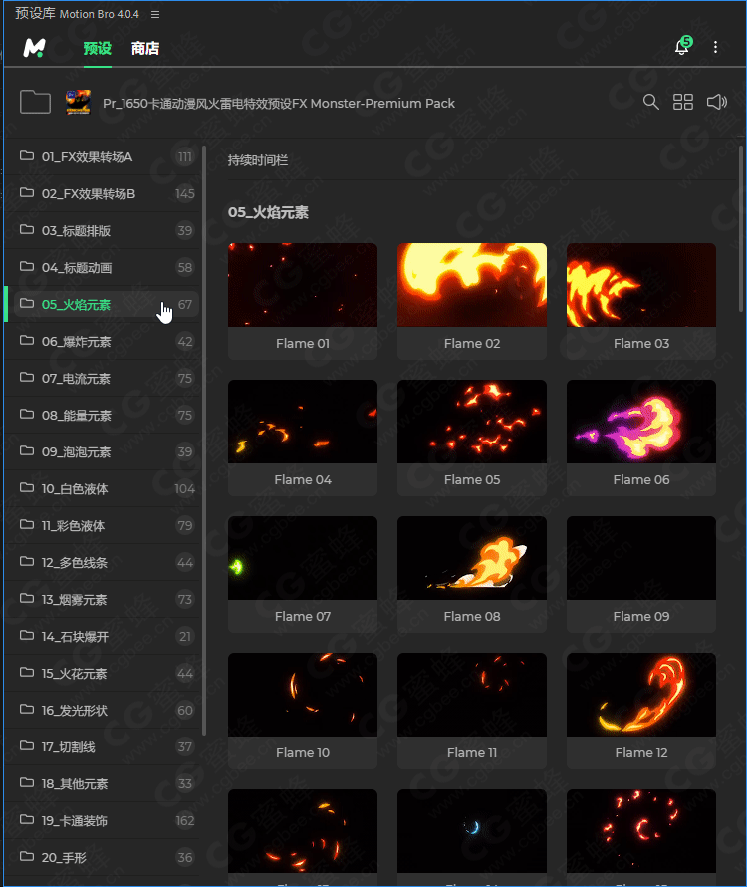Open the panel hamburger menu

click(155, 14)
